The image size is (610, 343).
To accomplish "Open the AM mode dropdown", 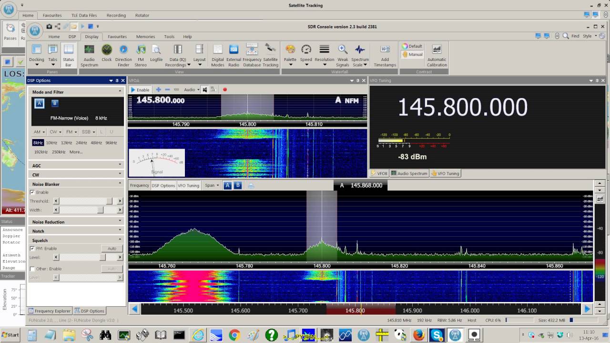I will (39, 132).
